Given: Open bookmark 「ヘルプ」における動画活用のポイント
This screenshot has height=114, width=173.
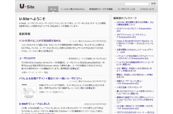Looking at the screenshot, I should tap(135, 64).
